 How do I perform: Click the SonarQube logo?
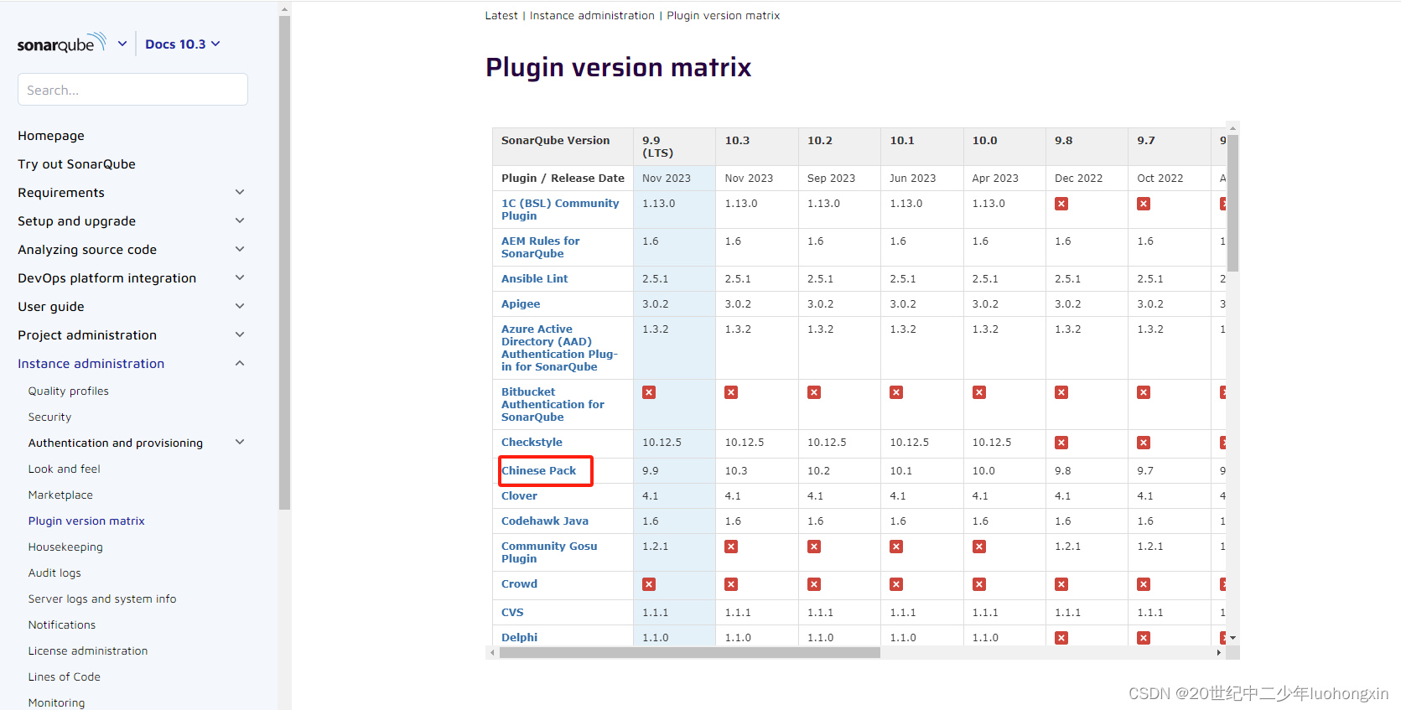point(61,43)
